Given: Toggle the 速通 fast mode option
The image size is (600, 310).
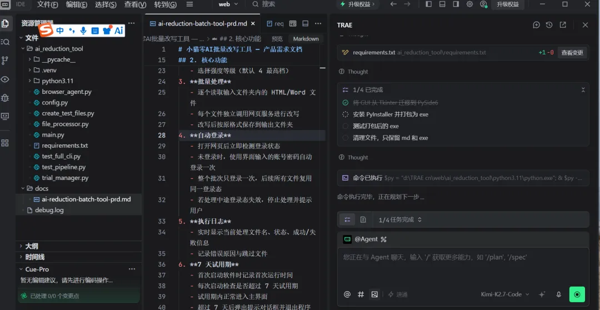Looking at the screenshot, I should (x=398, y=294).
